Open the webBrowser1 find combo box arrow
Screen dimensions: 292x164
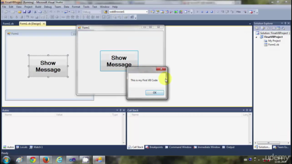pyautogui.click(x=147, y=12)
